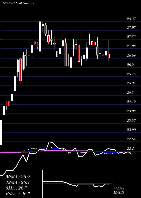Click the 23.09 price label
The height and width of the screenshot is (198, 141).
131,130
